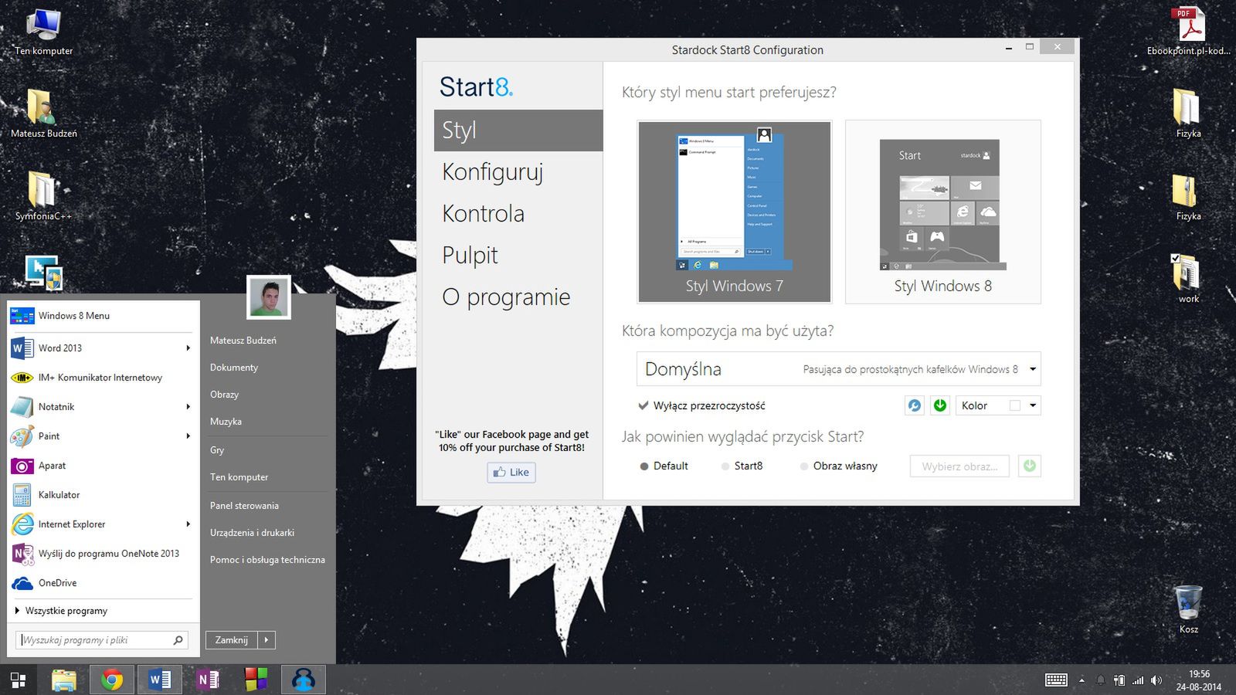Click the green icon next to Wybierz obraz
Viewport: 1236px width, 695px height.
pos(1030,466)
